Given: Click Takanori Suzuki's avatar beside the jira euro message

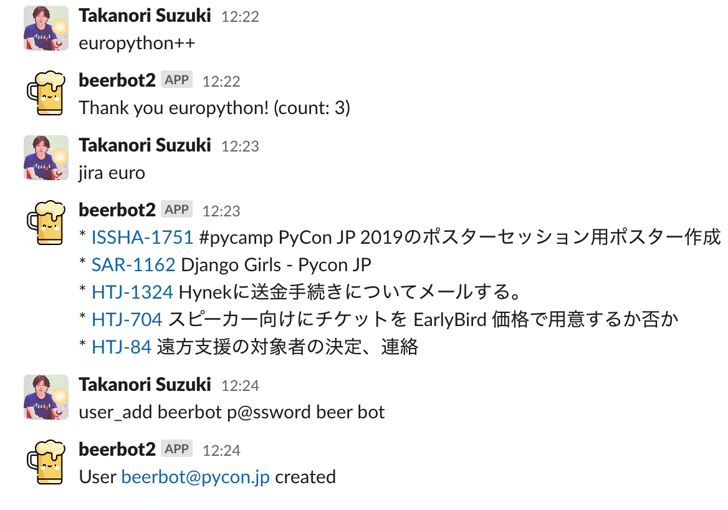Looking at the screenshot, I should (45, 158).
